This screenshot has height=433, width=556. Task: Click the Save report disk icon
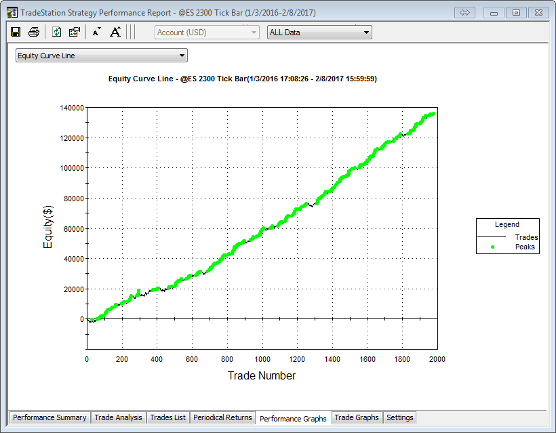[x=16, y=32]
